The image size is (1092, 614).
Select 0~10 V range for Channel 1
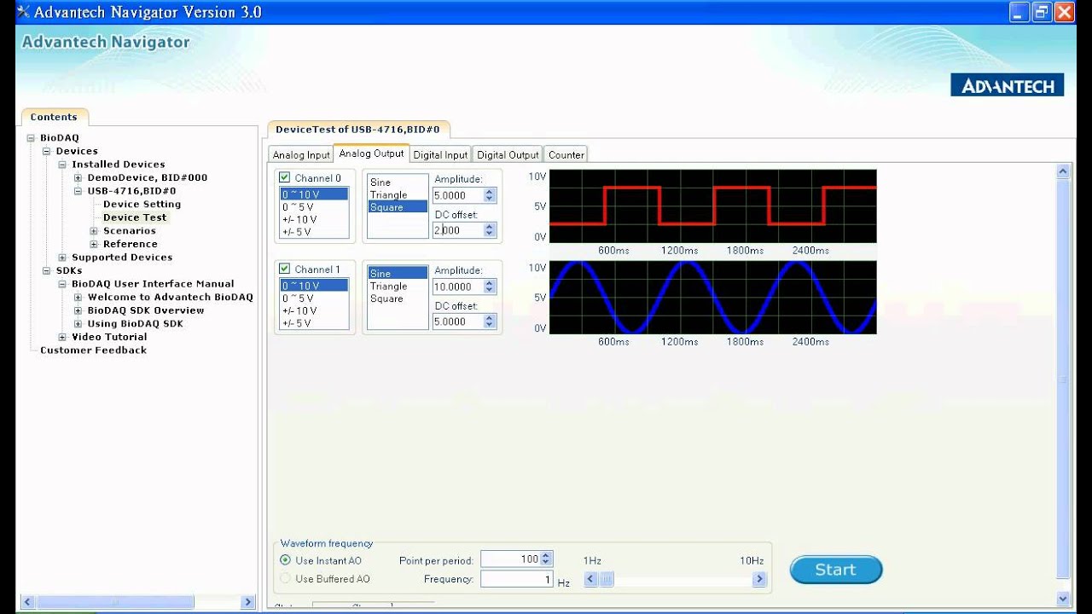314,286
